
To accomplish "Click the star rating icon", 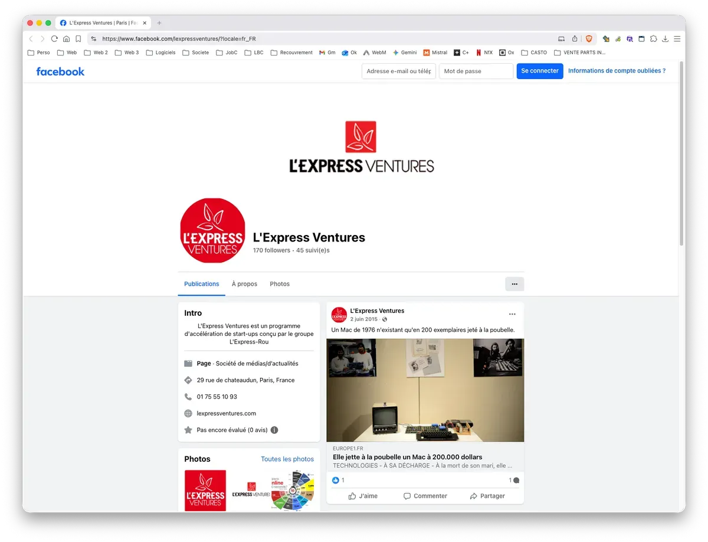I will click(188, 430).
